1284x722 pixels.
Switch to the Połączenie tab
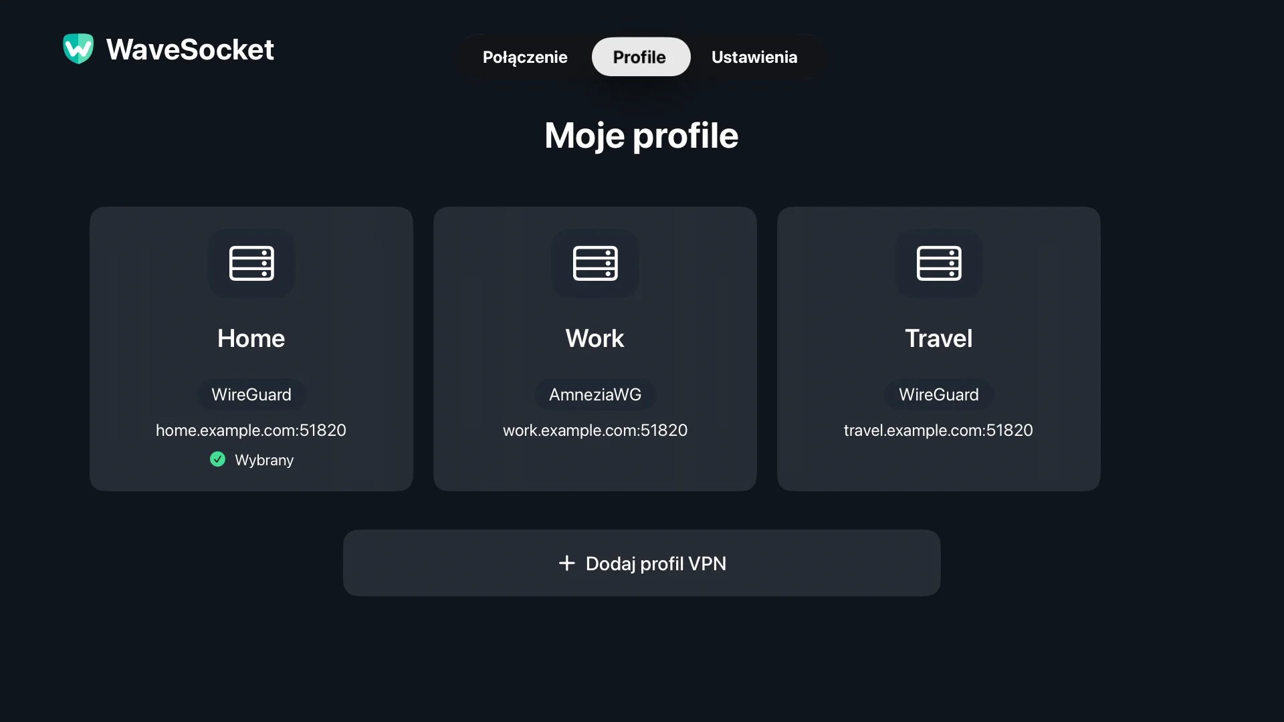coord(525,57)
